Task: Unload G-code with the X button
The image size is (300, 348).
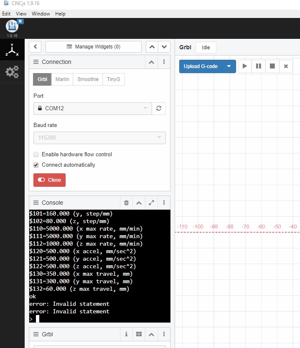Action: [x=286, y=66]
